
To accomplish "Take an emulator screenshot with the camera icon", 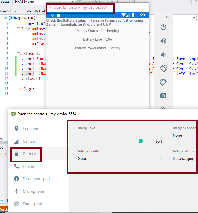I will tap(163, 96).
